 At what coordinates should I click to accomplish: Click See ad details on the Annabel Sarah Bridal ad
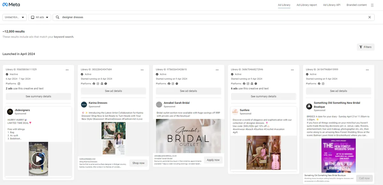[188, 91]
